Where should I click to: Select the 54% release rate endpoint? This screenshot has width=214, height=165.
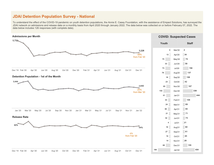(139, 126)
